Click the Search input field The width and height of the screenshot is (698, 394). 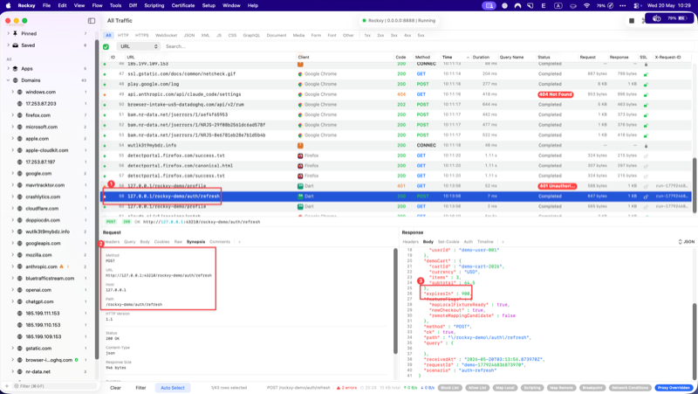point(428,46)
